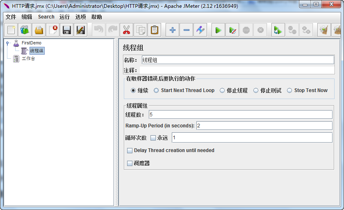This screenshot has height=210, width=344.
Task: Enable the 调度器 scheduler checkbox
Action: click(130, 163)
